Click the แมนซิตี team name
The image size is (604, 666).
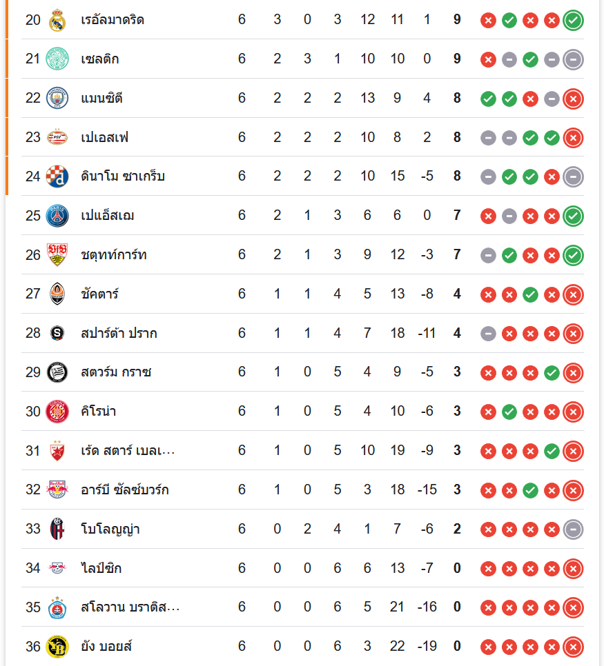[101, 99]
